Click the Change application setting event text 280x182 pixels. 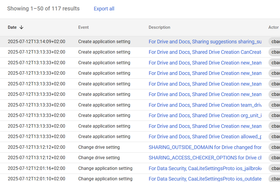pyautogui.click(x=105, y=168)
